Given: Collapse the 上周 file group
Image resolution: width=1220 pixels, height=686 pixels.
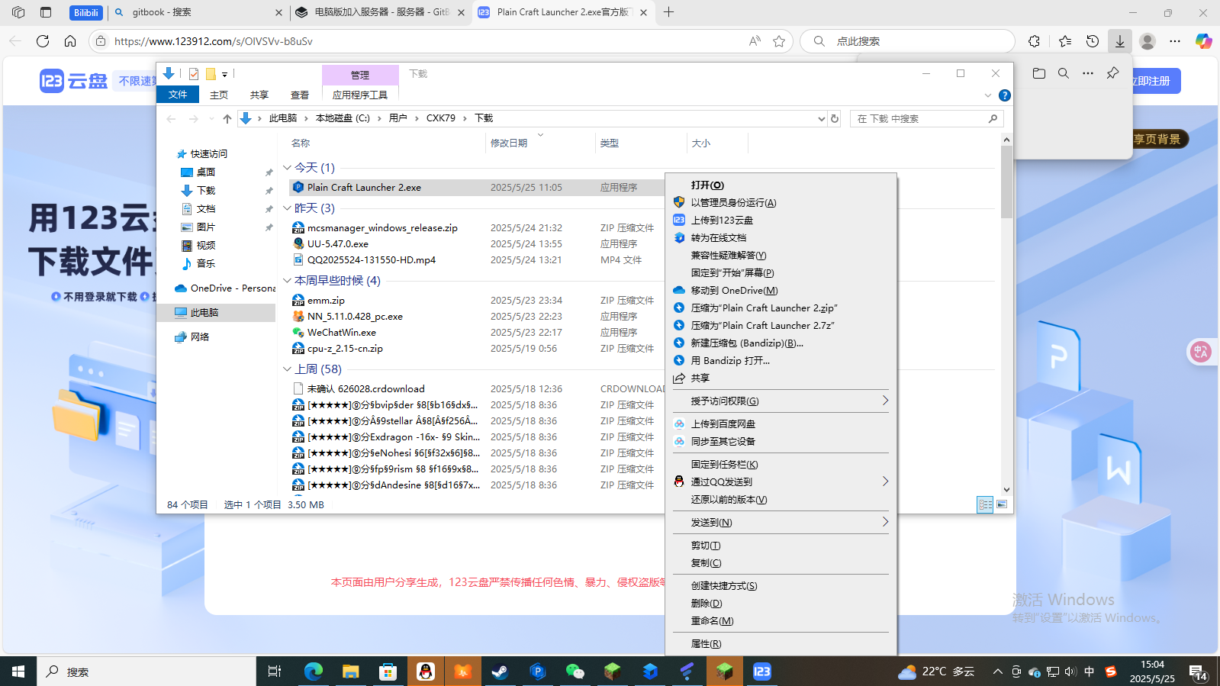Looking at the screenshot, I should 287,369.
